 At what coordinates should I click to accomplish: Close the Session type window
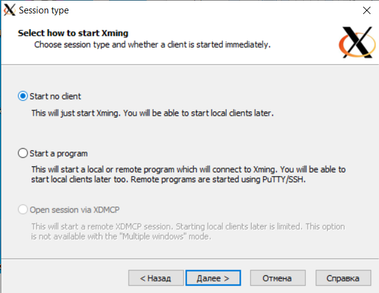pos(366,10)
